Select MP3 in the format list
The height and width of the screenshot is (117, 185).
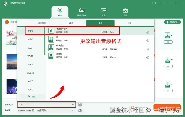[30, 31]
